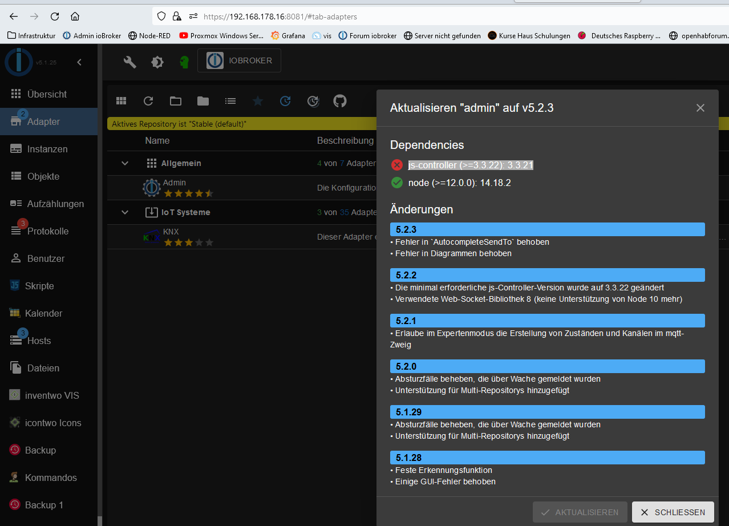729x526 pixels.
Task: Click the Name column header
Action: point(157,140)
